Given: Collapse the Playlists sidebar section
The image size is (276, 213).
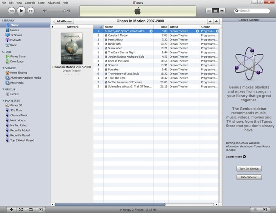Looking at the screenshot, I should [3, 101].
